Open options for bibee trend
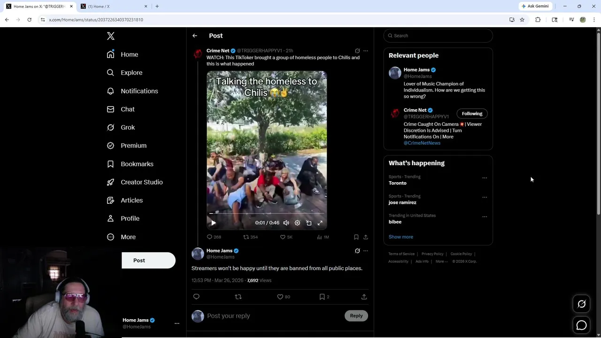The image size is (601, 338). (485, 216)
